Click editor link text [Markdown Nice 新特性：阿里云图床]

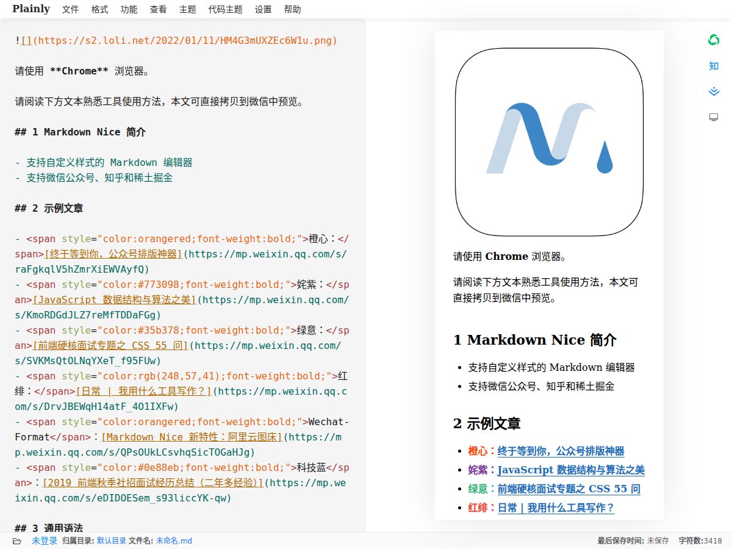point(191,437)
